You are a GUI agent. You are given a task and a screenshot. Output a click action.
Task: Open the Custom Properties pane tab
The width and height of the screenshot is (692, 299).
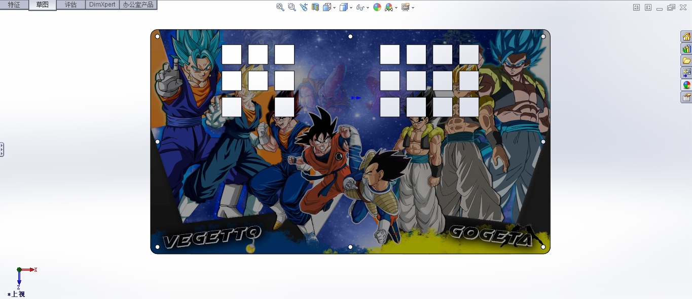point(686,97)
